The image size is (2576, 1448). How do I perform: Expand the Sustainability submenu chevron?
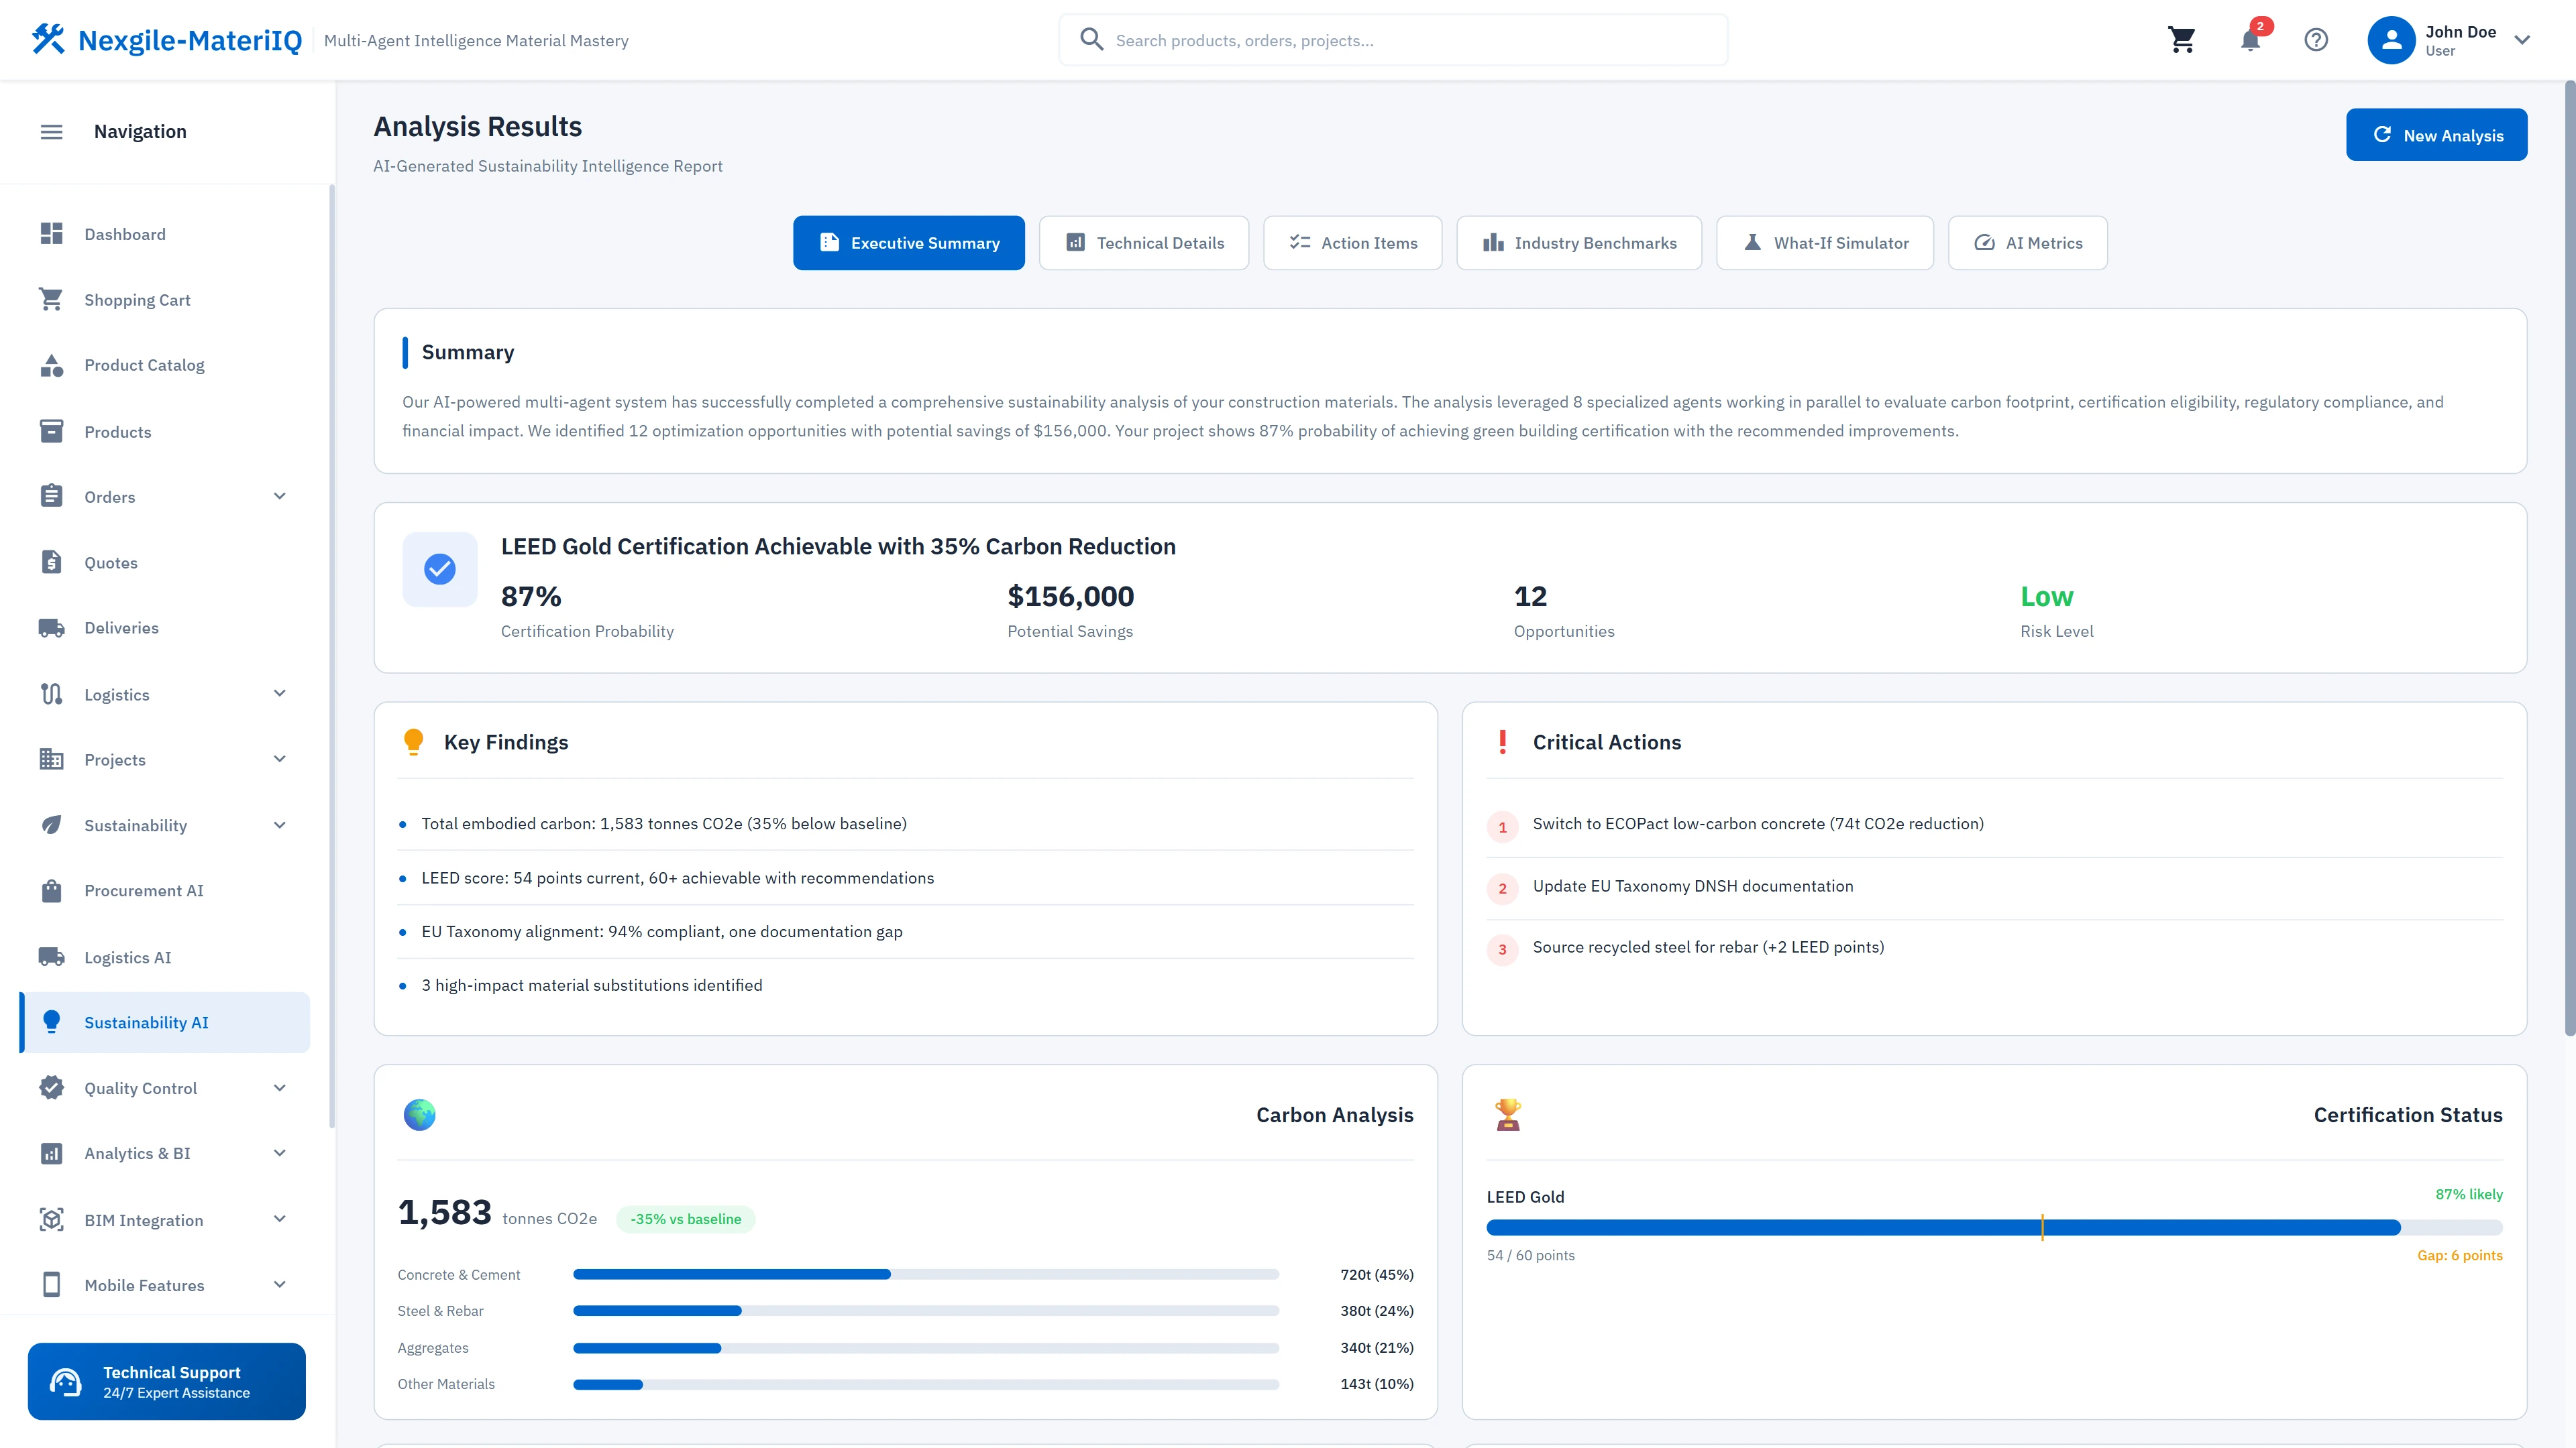coord(280,825)
